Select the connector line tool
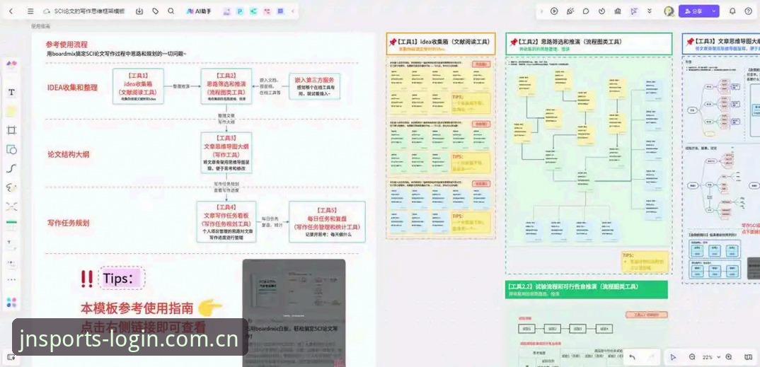The width and height of the screenshot is (760, 367). coord(11,168)
